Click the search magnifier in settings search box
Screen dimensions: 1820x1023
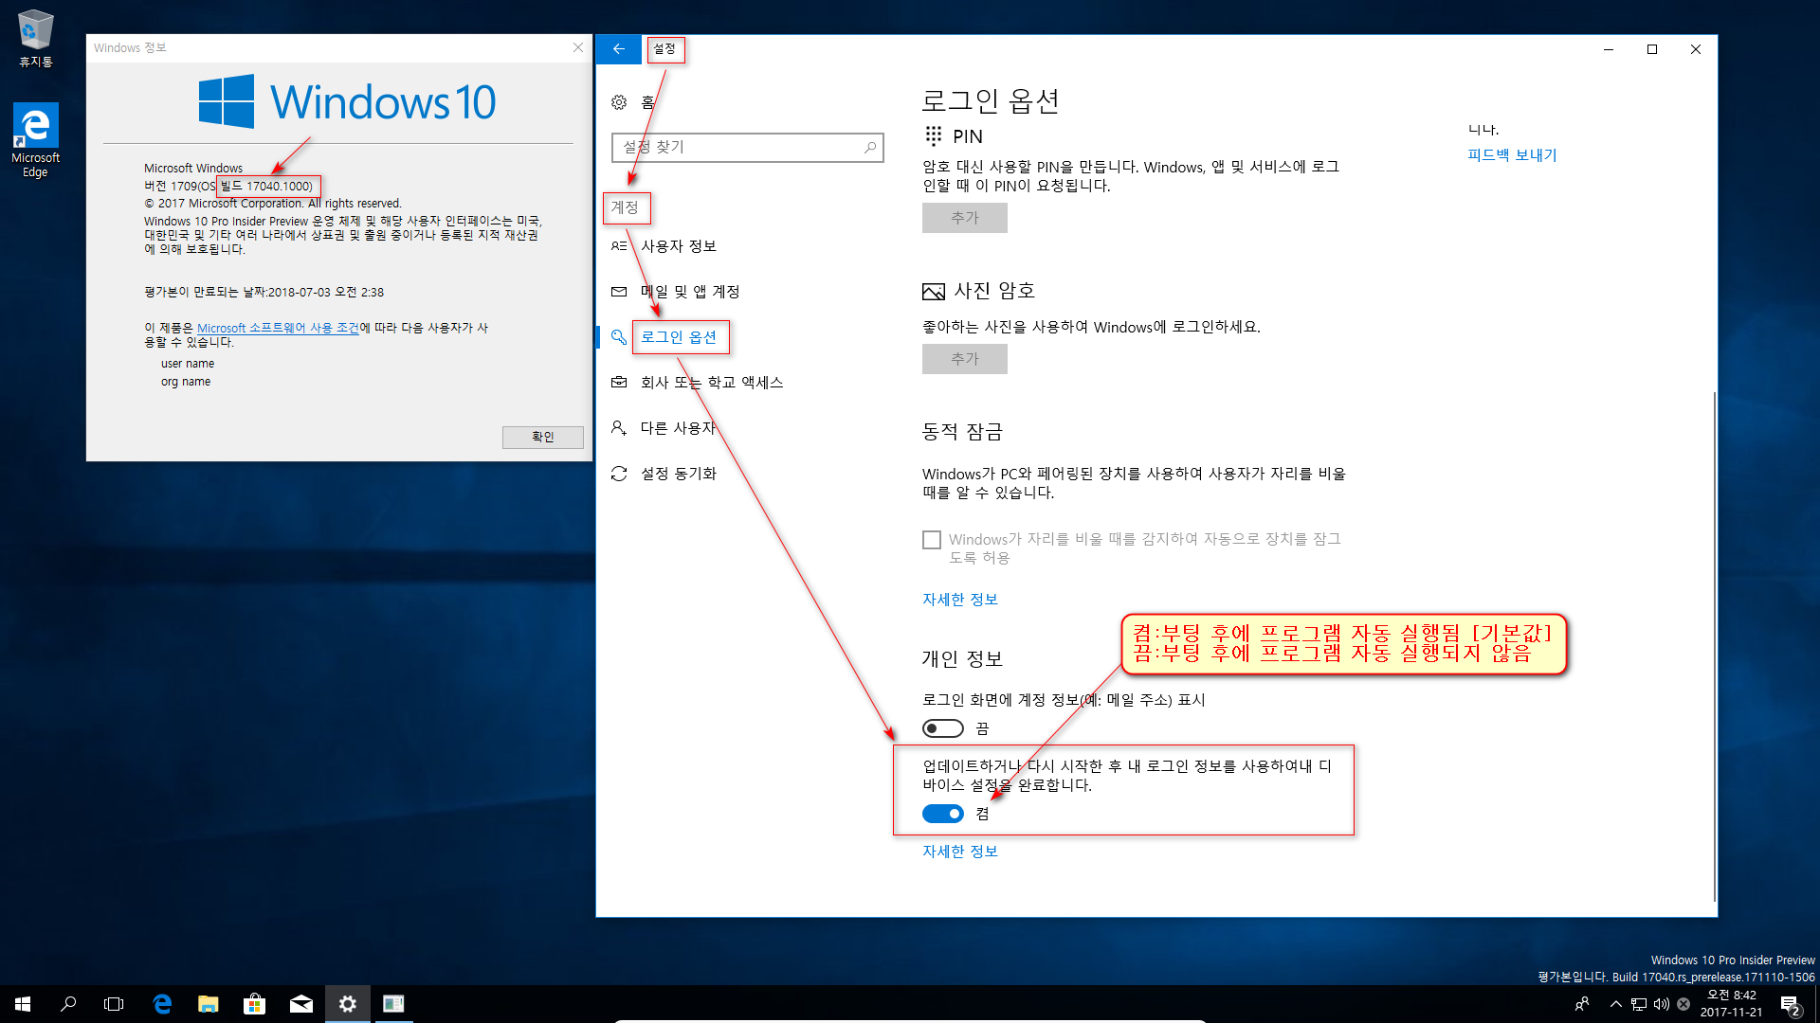[x=870, y=148]
